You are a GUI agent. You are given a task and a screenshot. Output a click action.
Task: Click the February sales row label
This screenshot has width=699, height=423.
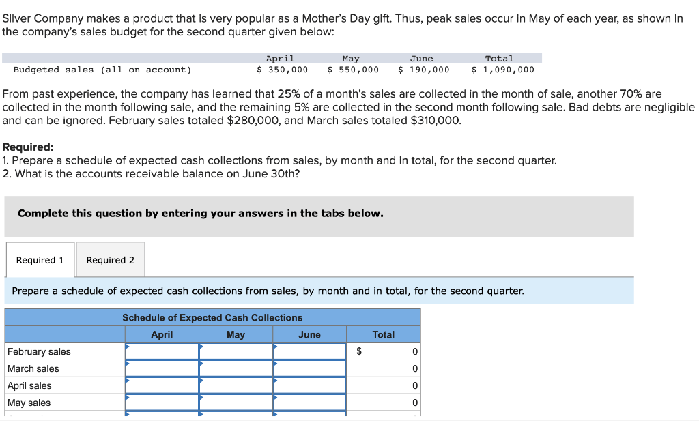[39, 351]
